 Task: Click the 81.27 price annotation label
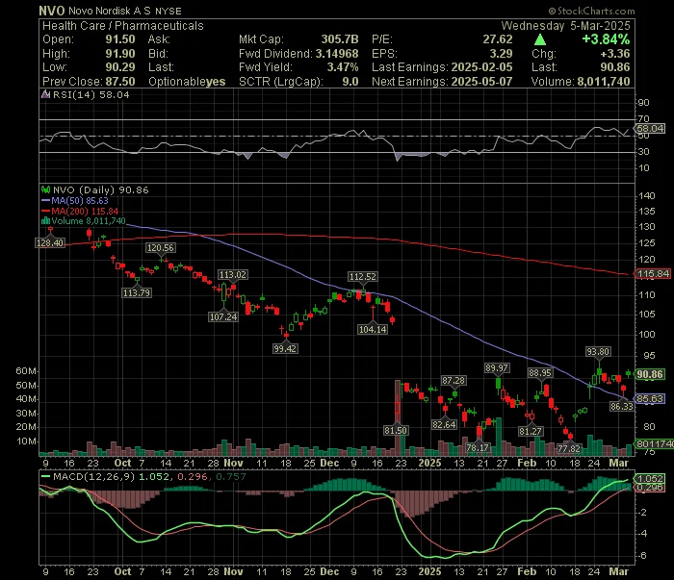point(530,432)
